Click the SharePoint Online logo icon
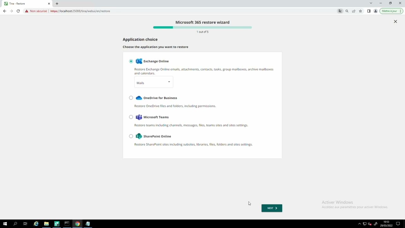 point(139,136)
